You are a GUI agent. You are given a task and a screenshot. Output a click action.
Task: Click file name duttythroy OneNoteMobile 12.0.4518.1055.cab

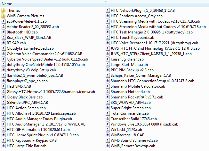coord(46,65)
